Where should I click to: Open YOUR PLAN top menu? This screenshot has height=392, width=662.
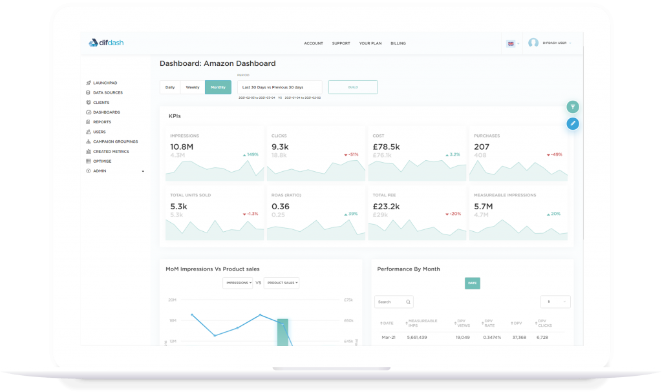[370, 43]
